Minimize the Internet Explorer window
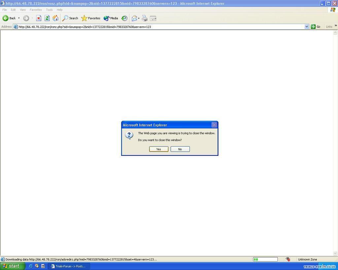Screen dimensions: 338x270 (322, 3)
